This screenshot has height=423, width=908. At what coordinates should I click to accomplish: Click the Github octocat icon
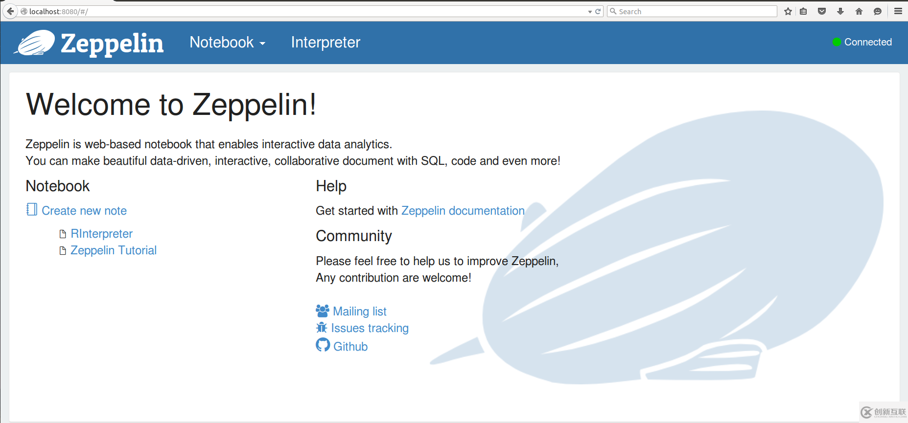[x=323, y=345]
